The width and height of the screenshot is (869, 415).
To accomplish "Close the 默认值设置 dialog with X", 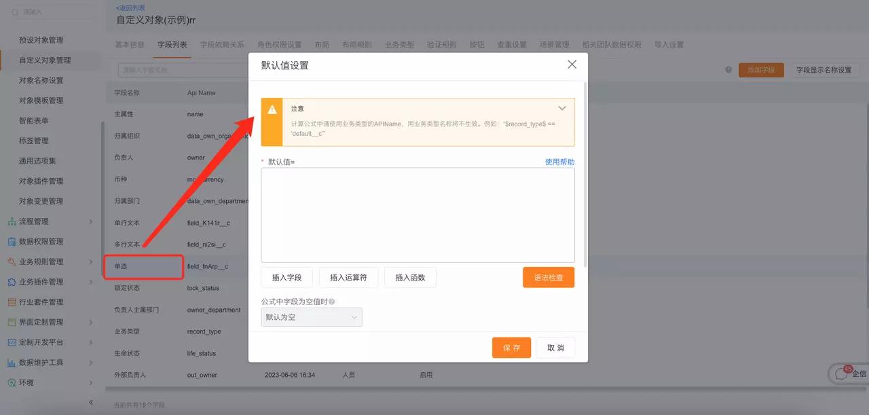I will coord(572,65).
